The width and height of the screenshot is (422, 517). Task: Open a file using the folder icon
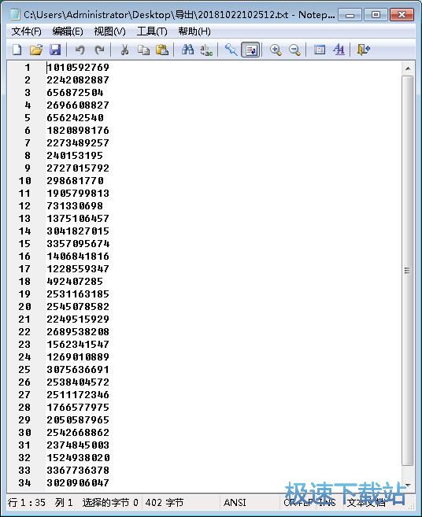coord(36,50)
